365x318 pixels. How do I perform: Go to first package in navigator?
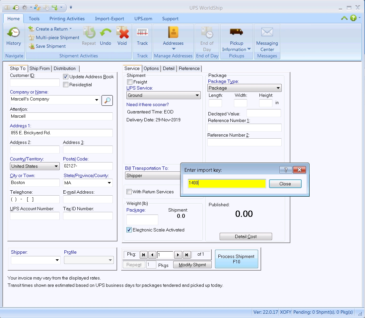144,255
